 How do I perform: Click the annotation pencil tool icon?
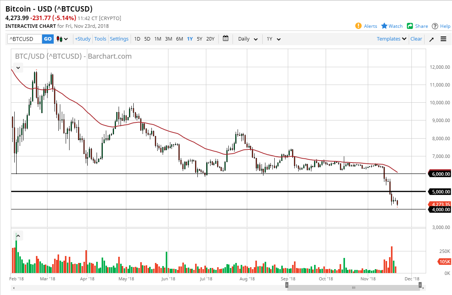coord(431,39)
